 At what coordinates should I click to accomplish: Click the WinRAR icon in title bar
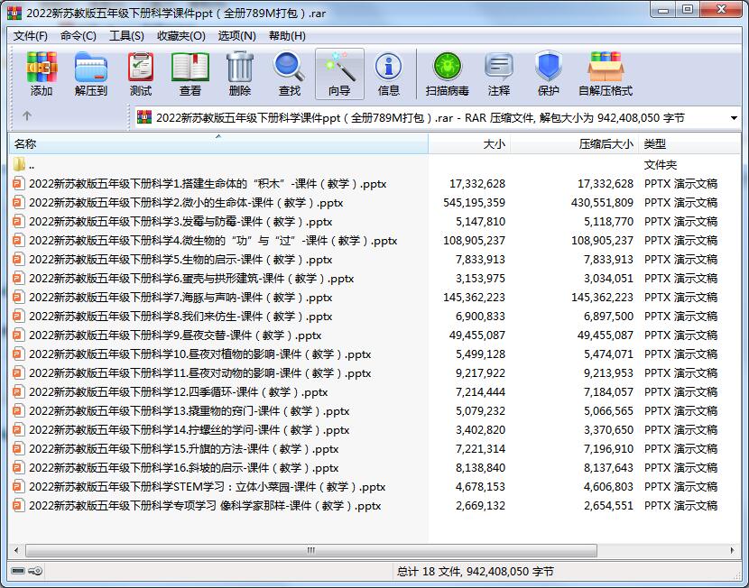pyautogui.click(x=14, y=13)
